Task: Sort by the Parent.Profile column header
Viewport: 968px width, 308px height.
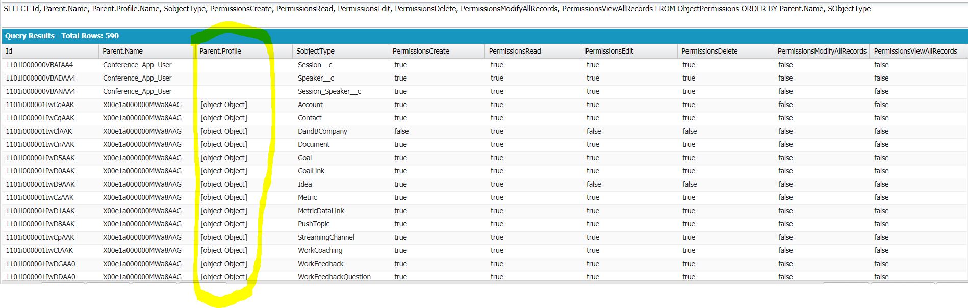Action: click(x=243, y=51)
